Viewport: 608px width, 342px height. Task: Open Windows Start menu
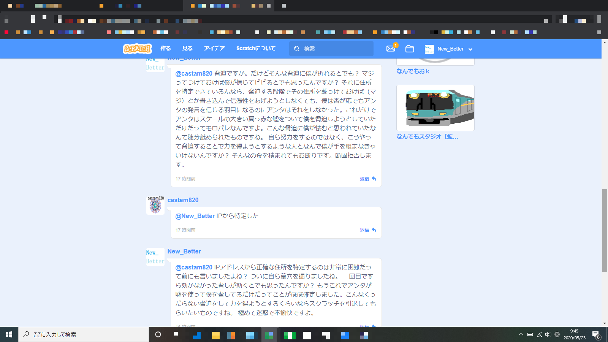[9, 334]
